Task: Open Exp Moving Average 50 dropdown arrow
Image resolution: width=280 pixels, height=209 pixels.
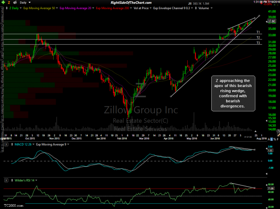Action: click(57, 8)
